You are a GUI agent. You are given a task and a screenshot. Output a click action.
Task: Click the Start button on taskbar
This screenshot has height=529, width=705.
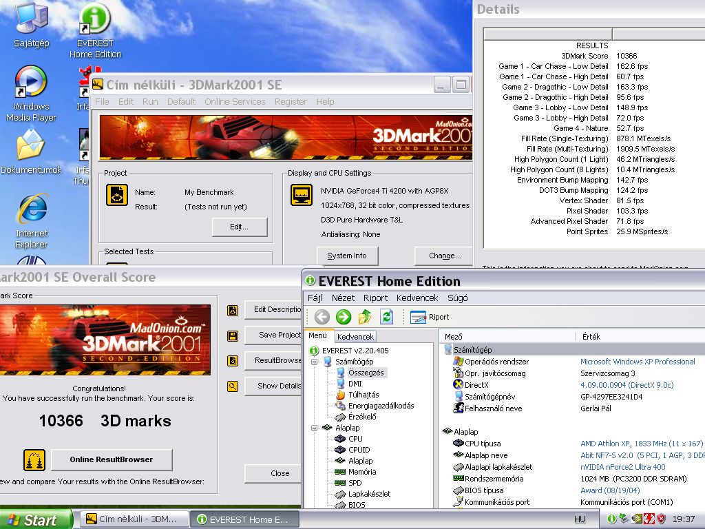35,519
